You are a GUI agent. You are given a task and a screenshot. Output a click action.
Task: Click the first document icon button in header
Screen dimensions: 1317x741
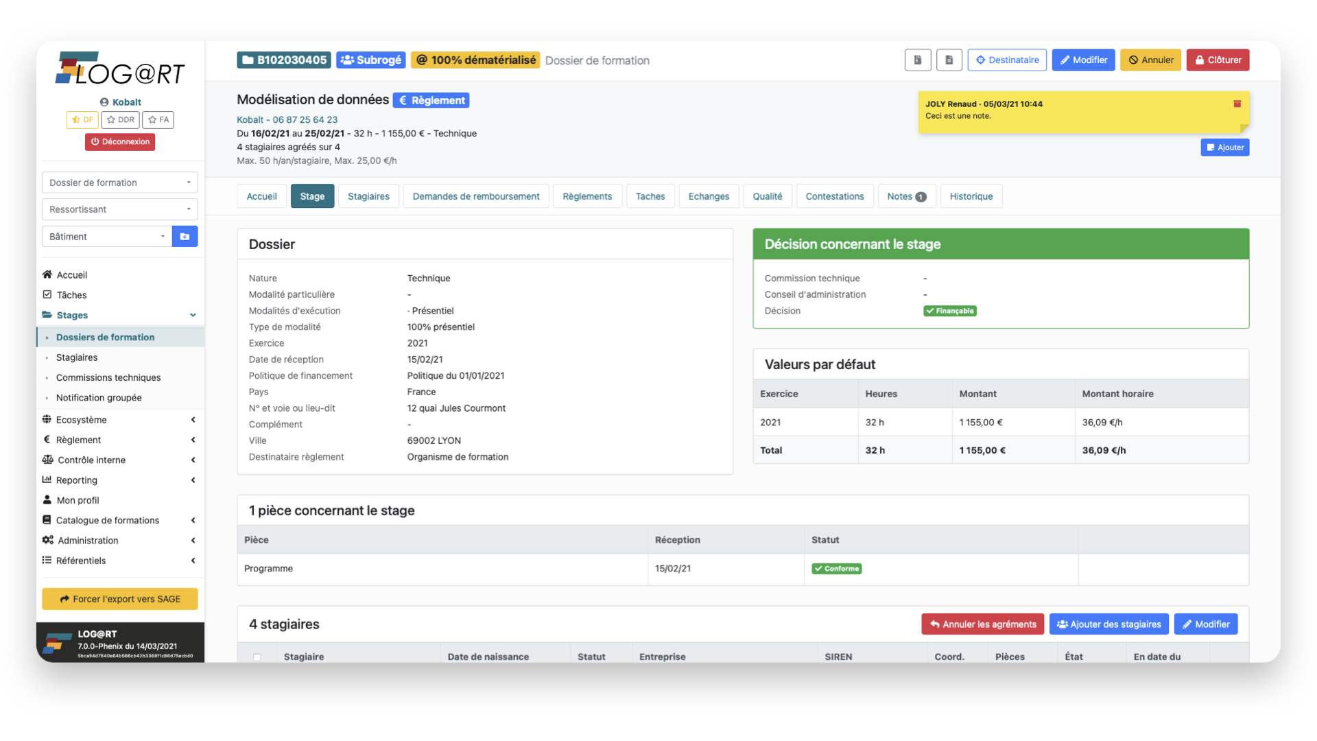(917, 60)
